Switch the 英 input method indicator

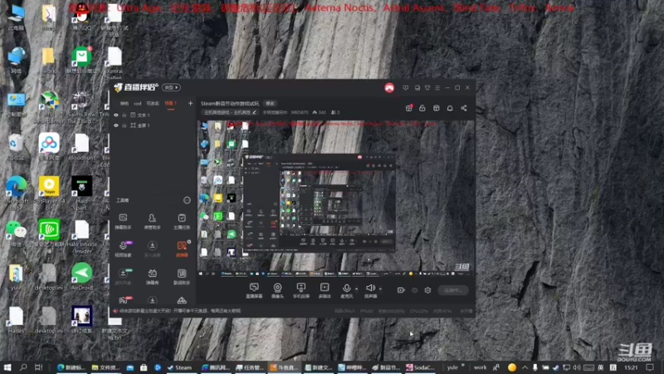(x=600, y=367)
